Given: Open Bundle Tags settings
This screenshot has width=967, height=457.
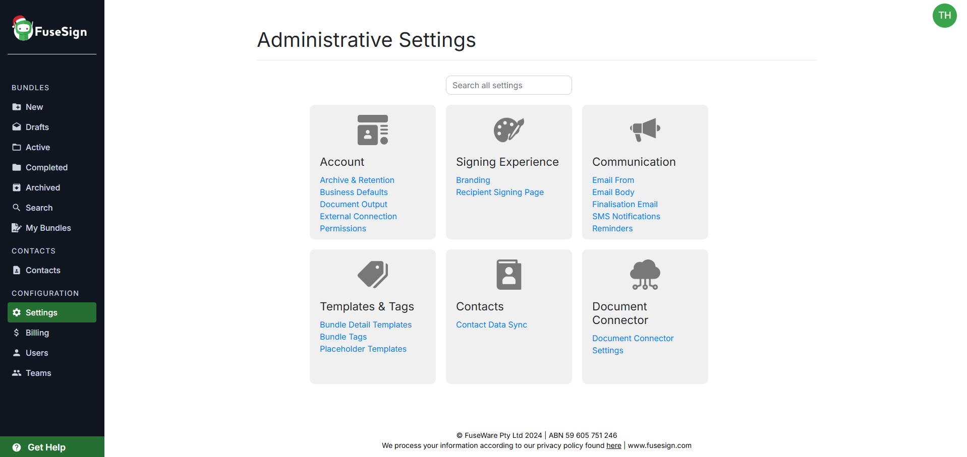Looking at the screenshot, I should click(x=343, y=337).
